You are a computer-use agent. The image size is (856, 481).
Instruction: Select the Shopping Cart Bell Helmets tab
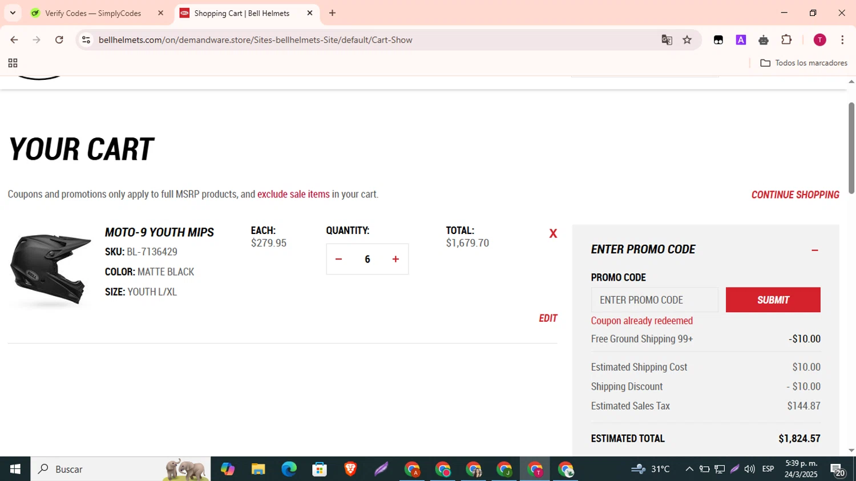point(242,13)
